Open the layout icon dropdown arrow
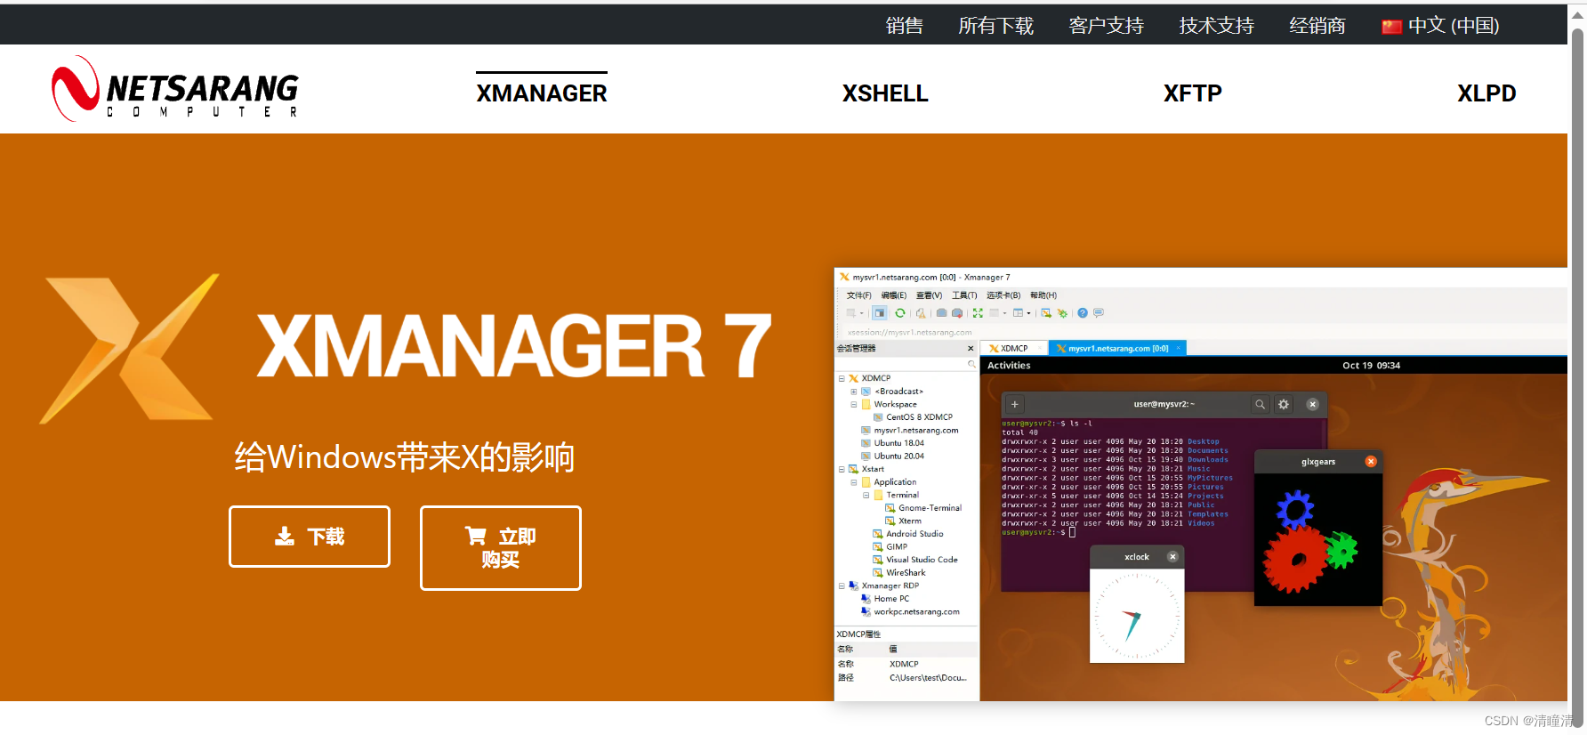 coord(1028,313)
